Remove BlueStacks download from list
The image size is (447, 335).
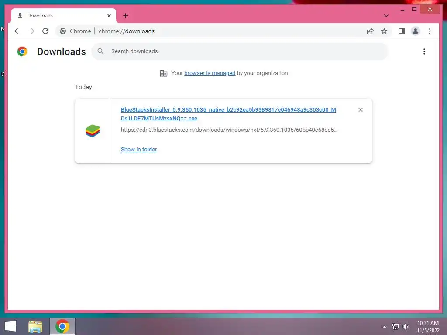(x=360, y=110)
